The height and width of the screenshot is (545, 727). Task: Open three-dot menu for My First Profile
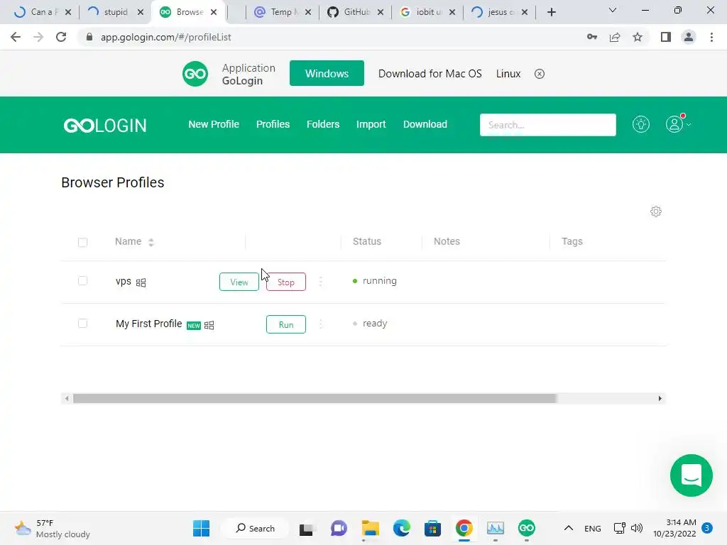click(321, 324)
